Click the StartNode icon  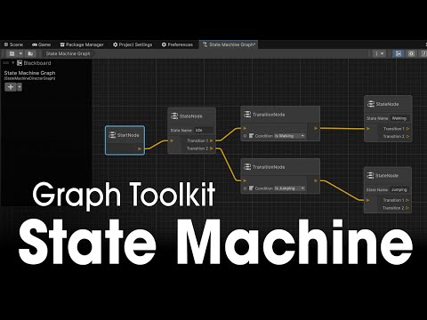tap(112, 135)
